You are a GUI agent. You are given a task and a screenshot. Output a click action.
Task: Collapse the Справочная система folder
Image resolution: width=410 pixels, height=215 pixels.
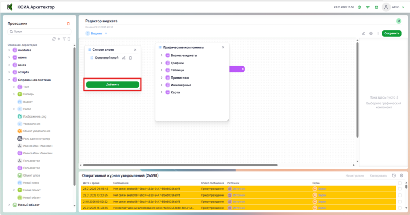(x=9, y=80)
